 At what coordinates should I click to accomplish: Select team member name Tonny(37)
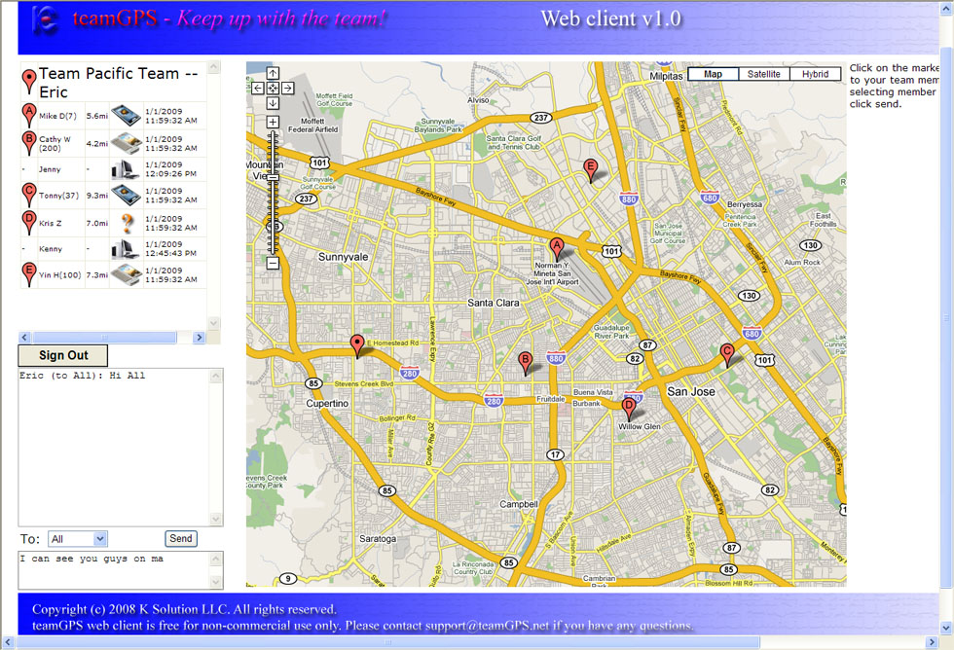pos(59,196)
